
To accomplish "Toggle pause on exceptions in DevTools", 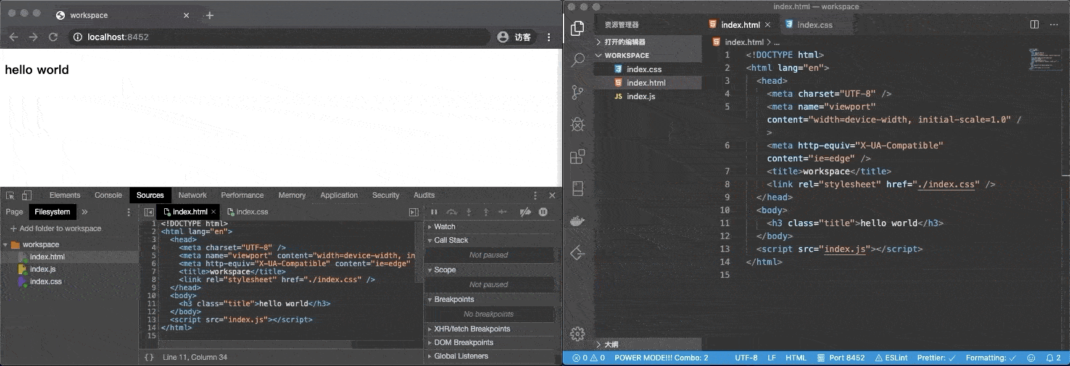I will 543,212.
